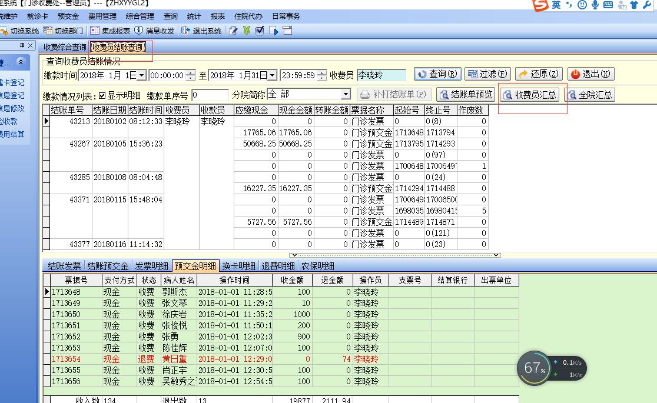Open the end date dropdown arrow

[x=273, y=75]
